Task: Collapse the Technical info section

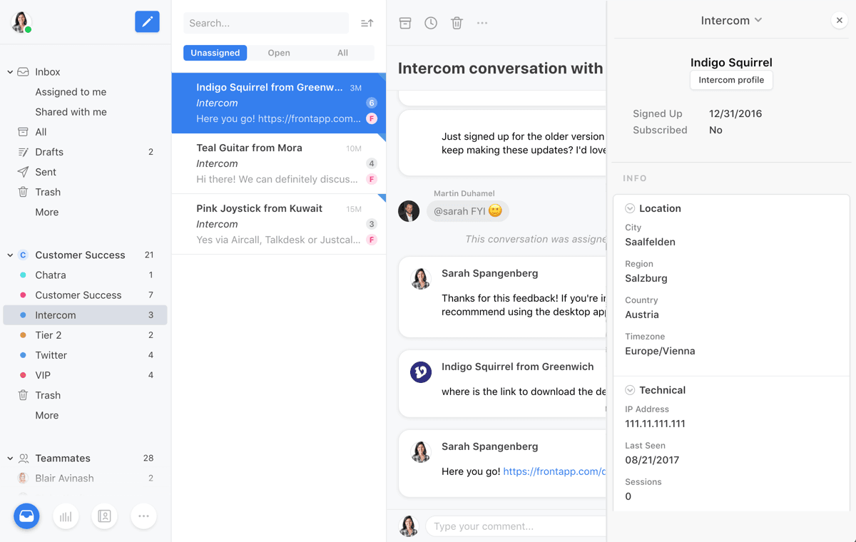Action: pos(630,390)
